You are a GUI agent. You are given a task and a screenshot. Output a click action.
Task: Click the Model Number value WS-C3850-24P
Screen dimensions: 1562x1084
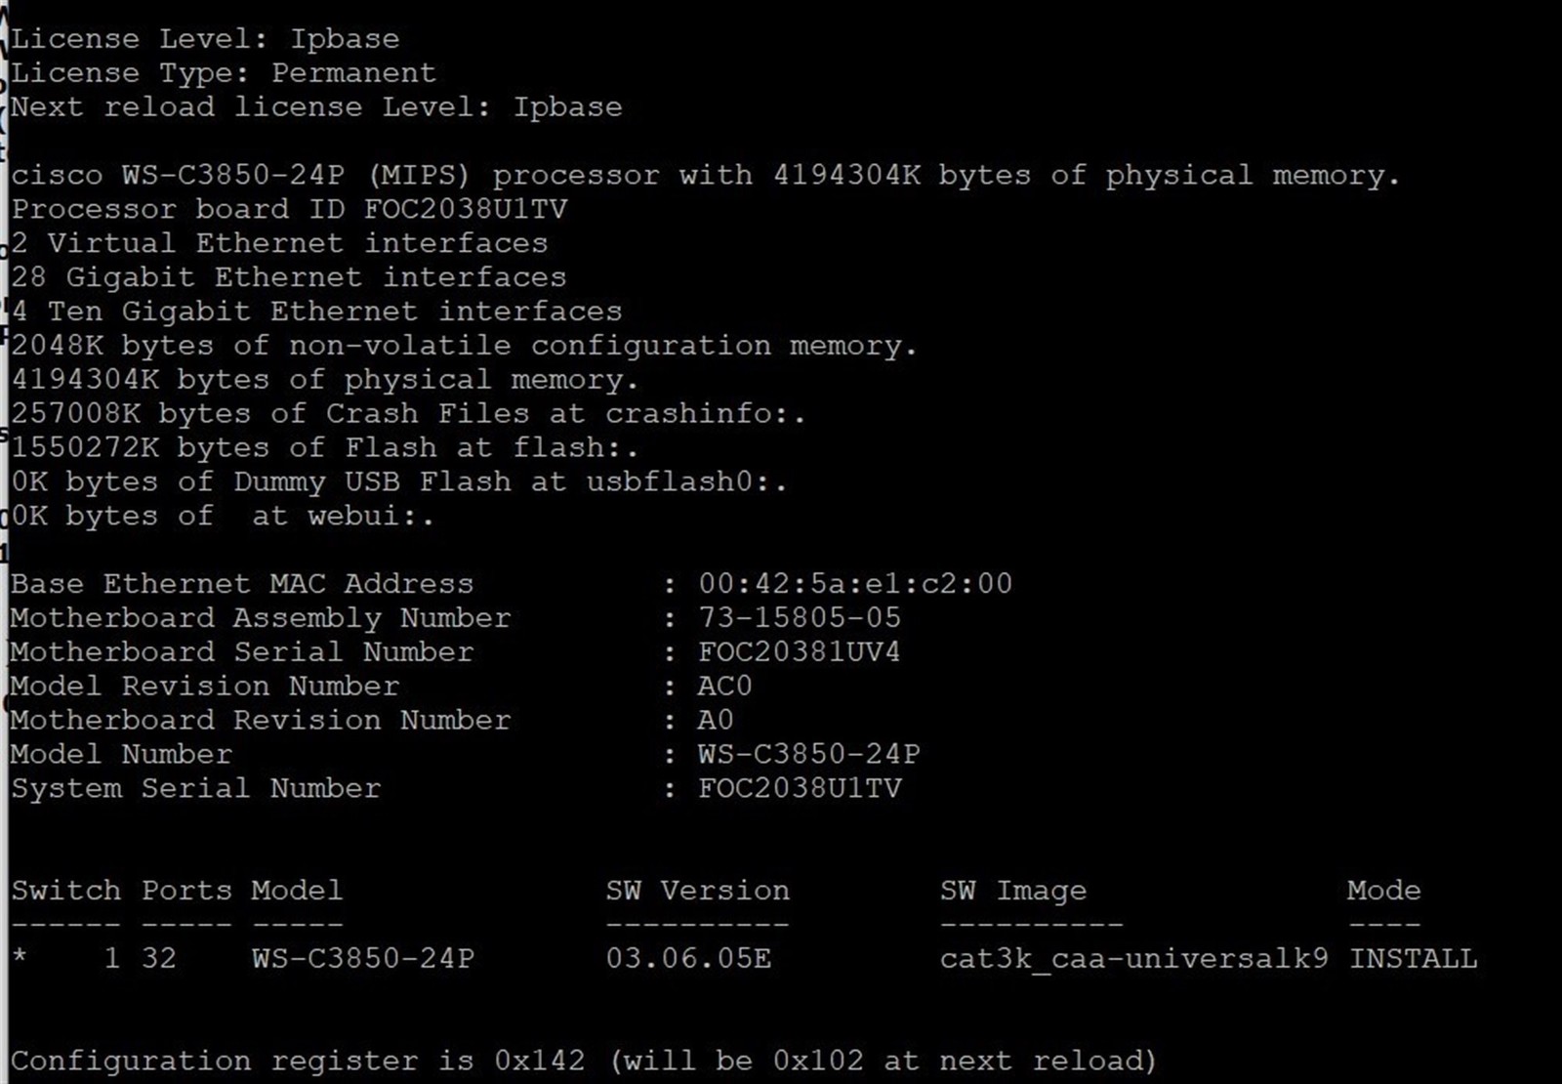(x=809, y=755)
